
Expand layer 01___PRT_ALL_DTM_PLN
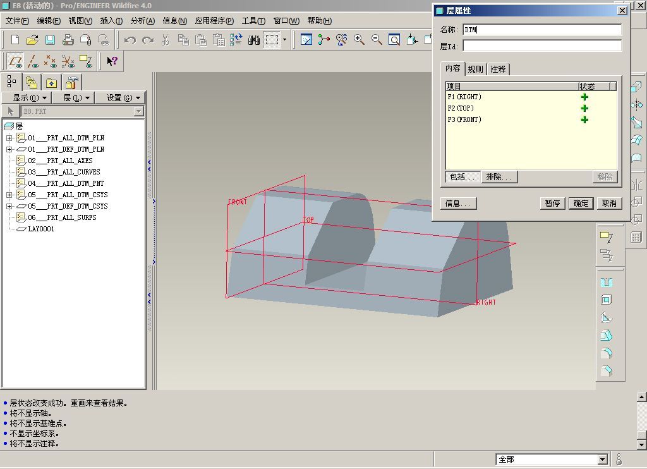tap(9, 138)
